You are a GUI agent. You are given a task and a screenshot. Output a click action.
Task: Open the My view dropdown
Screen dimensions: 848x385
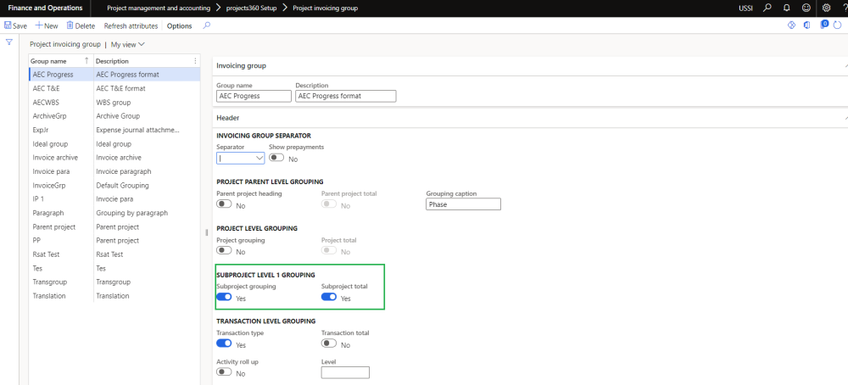click(128, 44)
